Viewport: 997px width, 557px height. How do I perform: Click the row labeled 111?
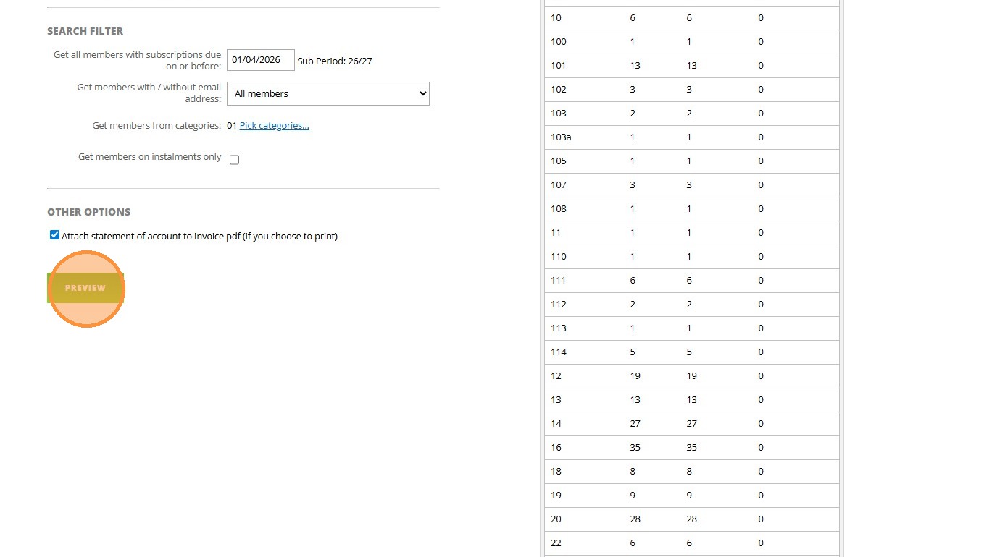pyautogui.click(x=559, y=281)
